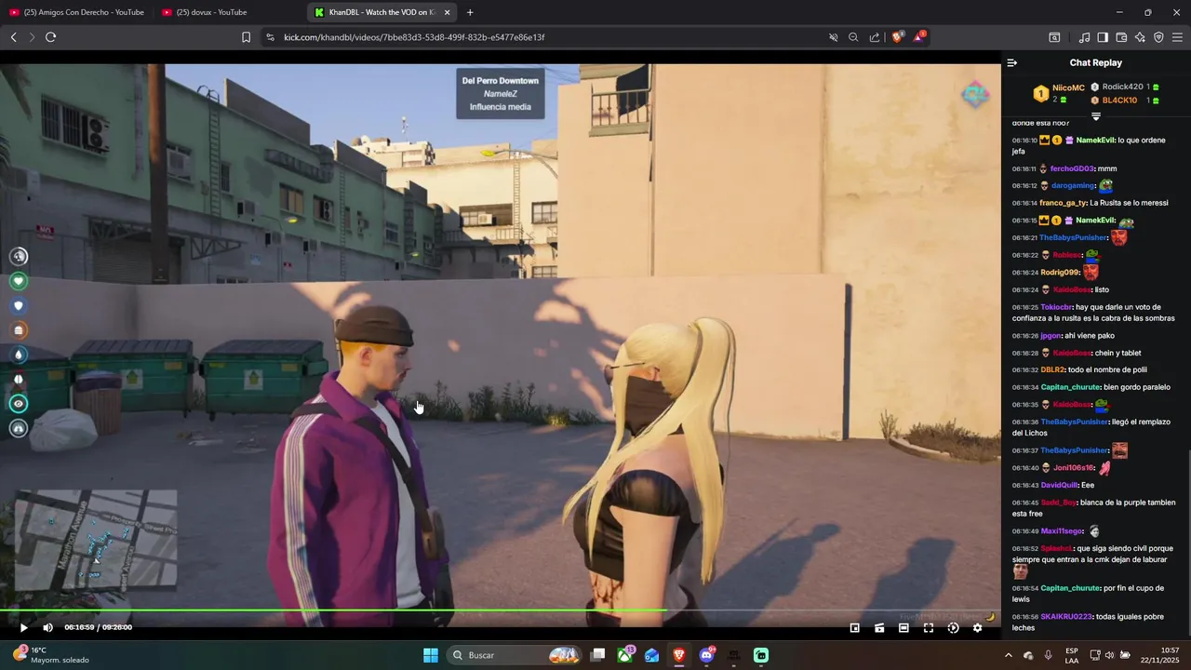Open Windows Start menu
Image resolution: width=1191 pixels, height=670 pixels.
click(431, 655)
